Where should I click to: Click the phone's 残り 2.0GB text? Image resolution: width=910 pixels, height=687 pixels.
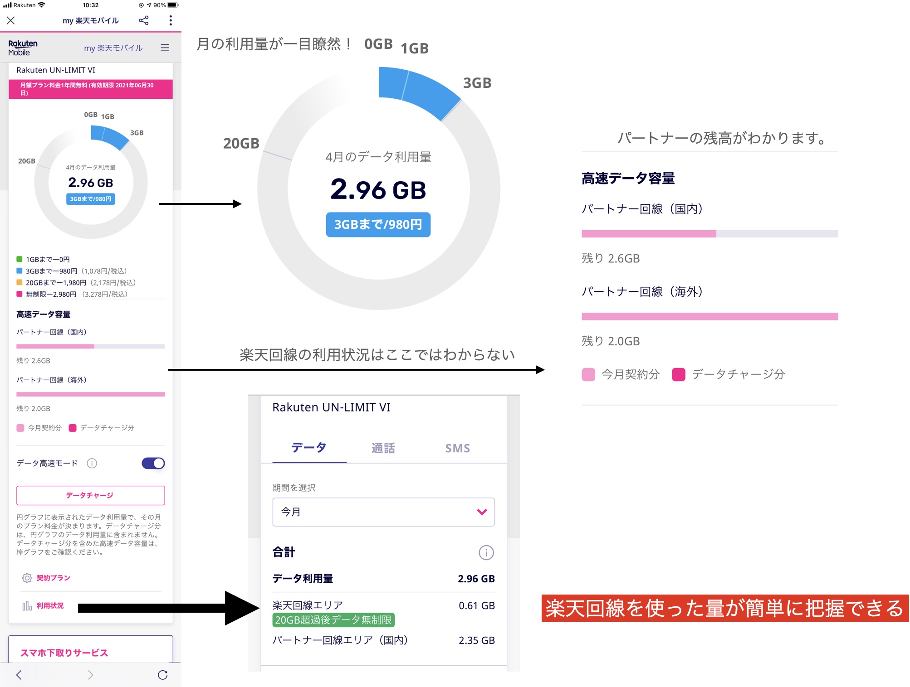34,409
